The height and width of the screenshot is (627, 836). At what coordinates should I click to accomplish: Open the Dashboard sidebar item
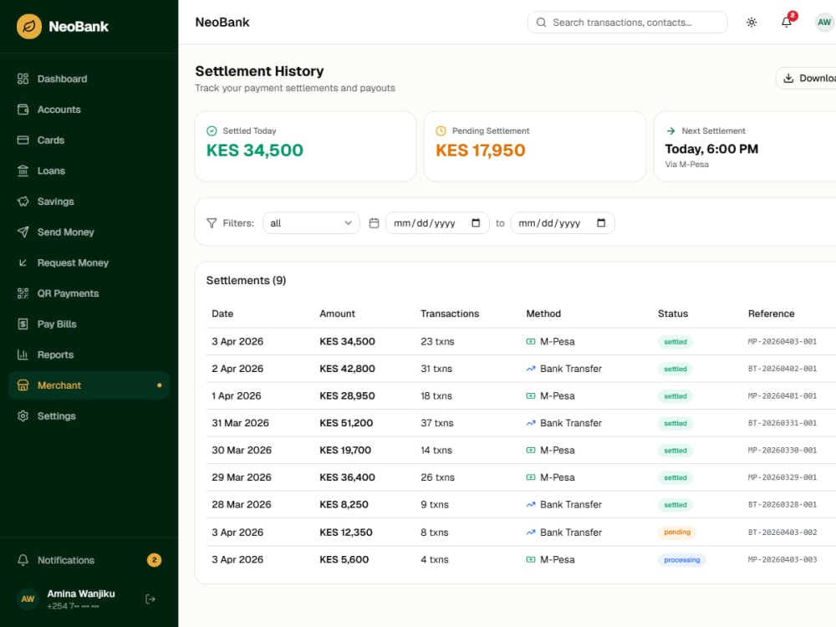click(89, 79)
